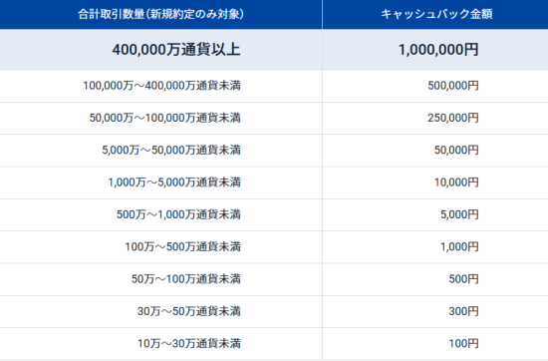Viewport: 548px width, 361px height.
Task: Select the 10万～30万通貨未満 row
Action: pyautogui.click(x=274, y=343)
